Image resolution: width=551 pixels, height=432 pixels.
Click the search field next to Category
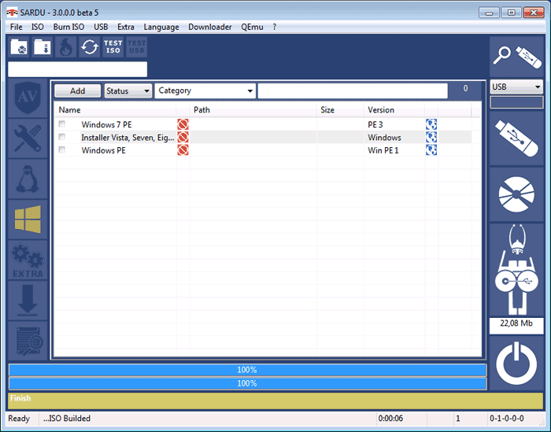pyautogui.click(x=353, y=91)
